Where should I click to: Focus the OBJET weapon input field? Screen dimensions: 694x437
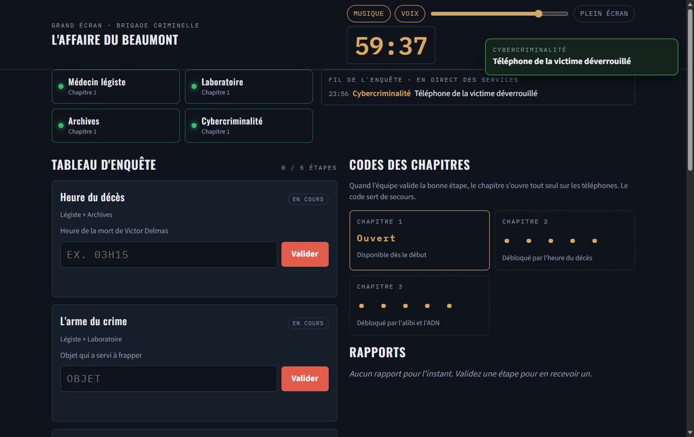tap(169, 378)
